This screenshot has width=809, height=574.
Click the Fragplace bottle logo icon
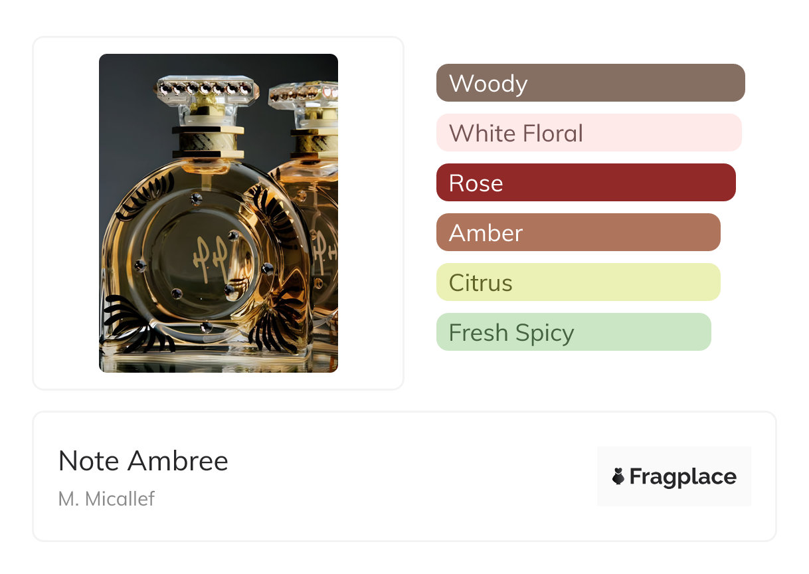pyautogui.click(x=618, y=476)
